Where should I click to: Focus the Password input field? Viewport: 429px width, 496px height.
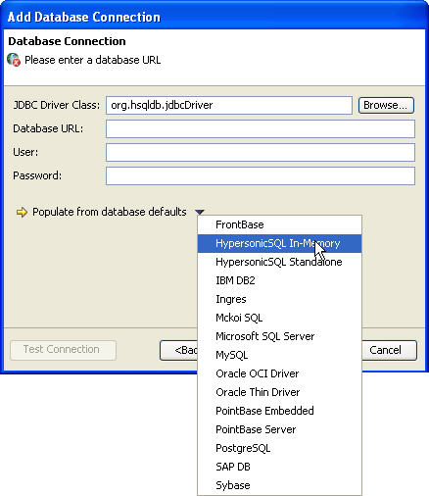point(261,175)
